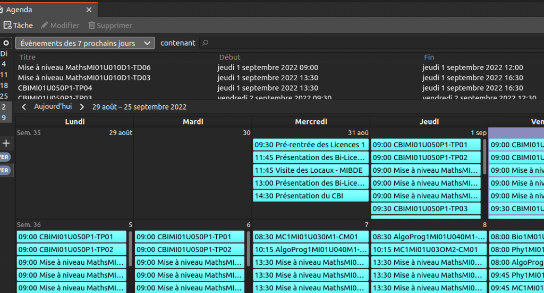Open 09:30 Pré-rentrée des Licences 1 event
Viewport: 544px width, 293px height.
click(310, 145)
